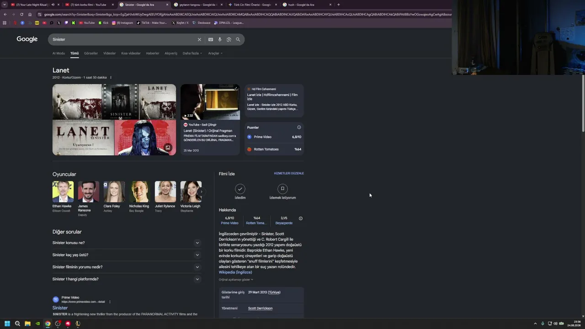Open the Instagram bookmark

(122, 23)
